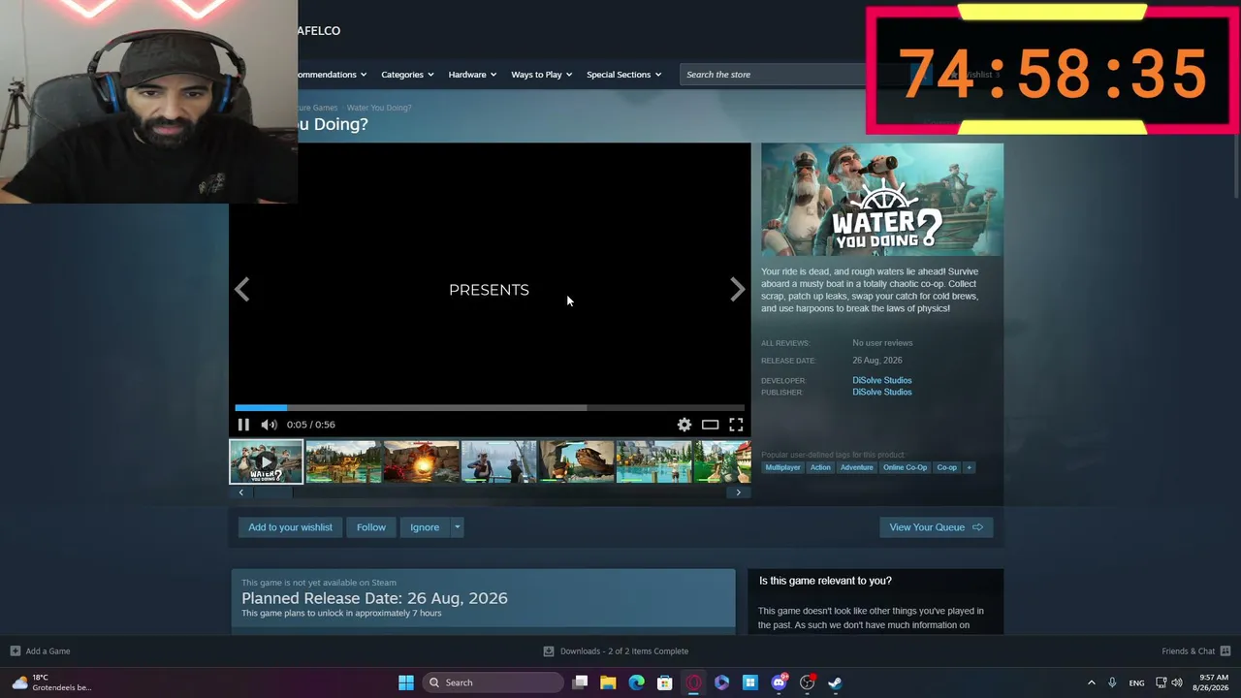Image resolution: width=1241 pixels, height=698 pixels.
Task: Select the Co-op tag
Action: click(946, 467)
